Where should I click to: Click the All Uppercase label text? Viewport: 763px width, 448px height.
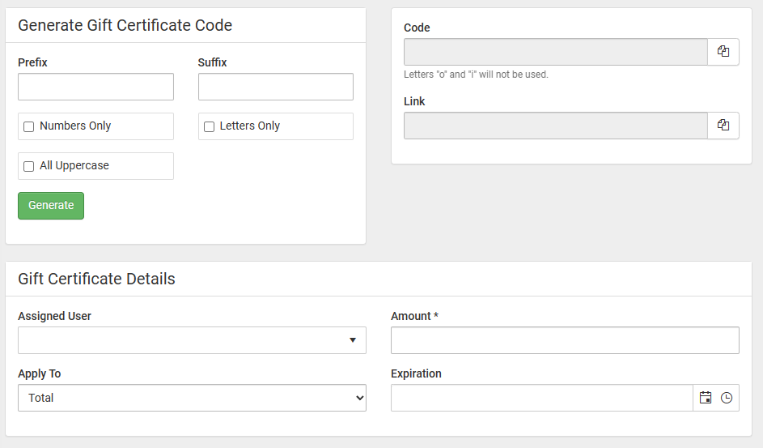pyautogui.click(x=74, y=165)
